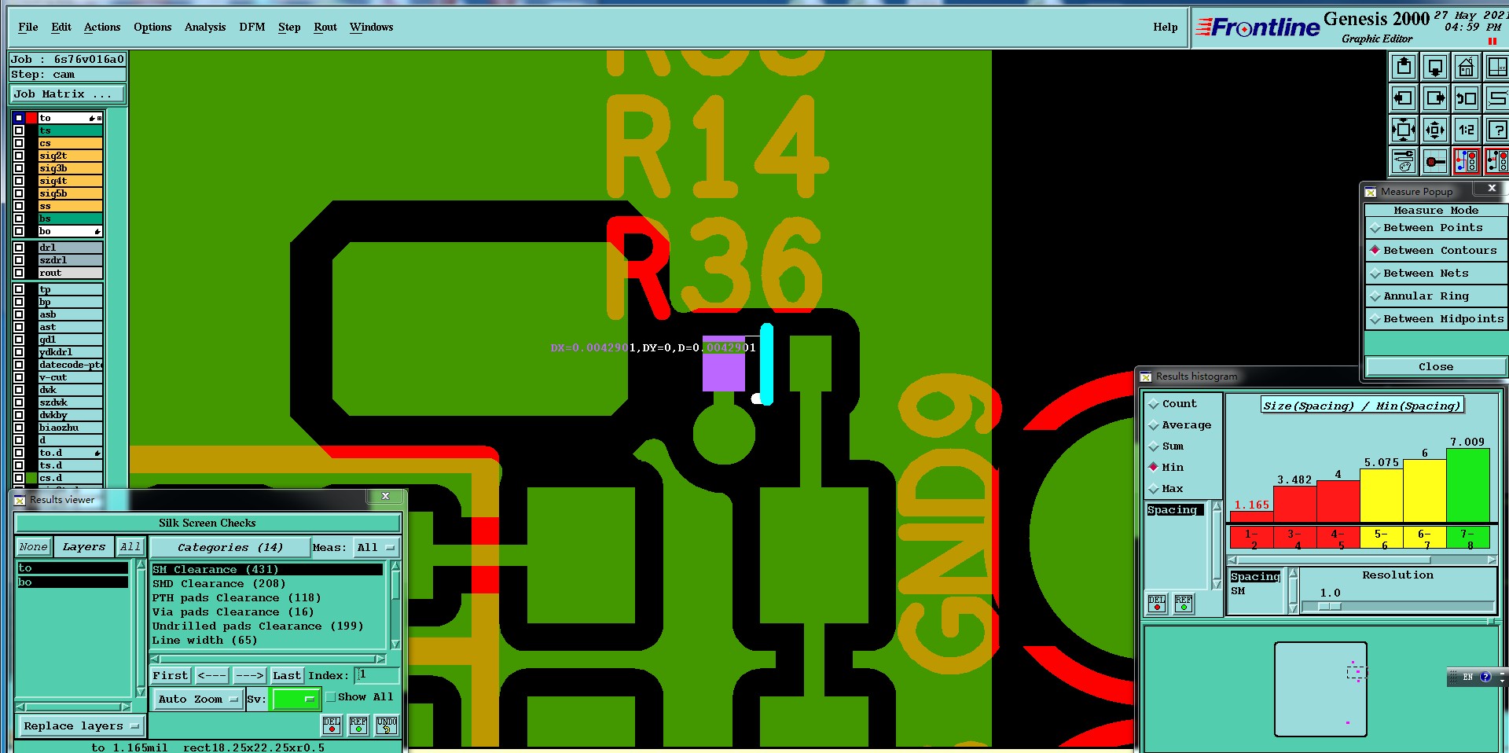Click the previous view undo-zoom icon
Image resolution: width=1509 pixels, height=753 pixels.
pyautogui.click(x=1467, y=98)
